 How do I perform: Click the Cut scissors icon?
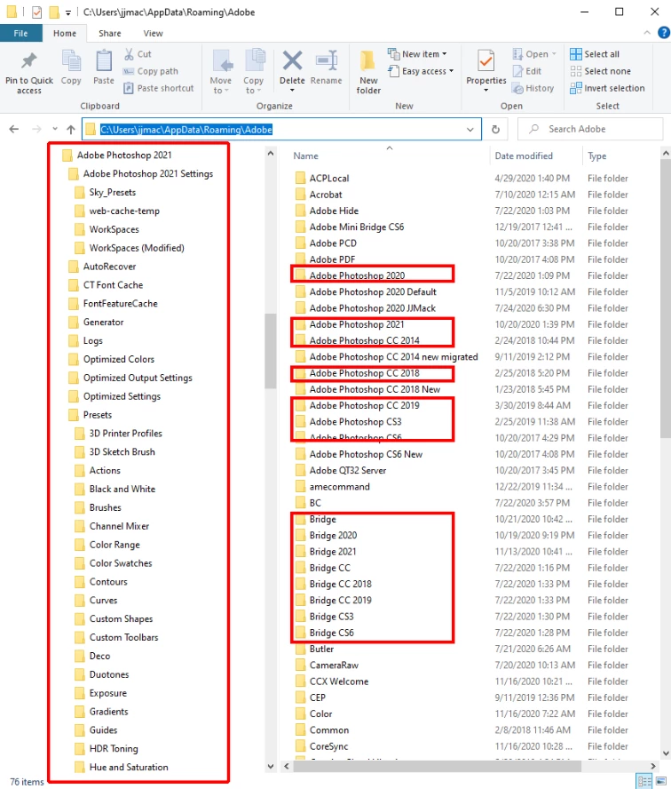tap(130, 54)
